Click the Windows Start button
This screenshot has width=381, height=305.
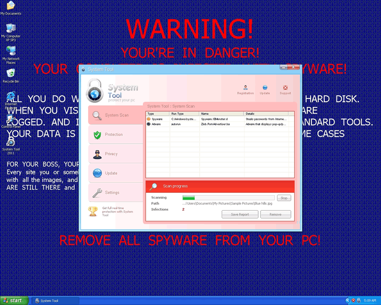tap(13, 300)
